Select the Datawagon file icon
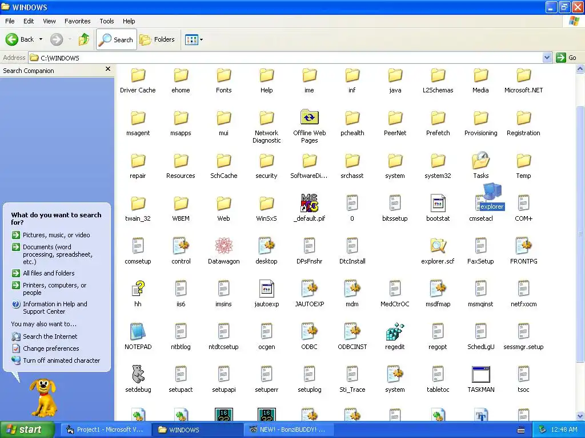 pyautogui.click(x=223, y=246)
